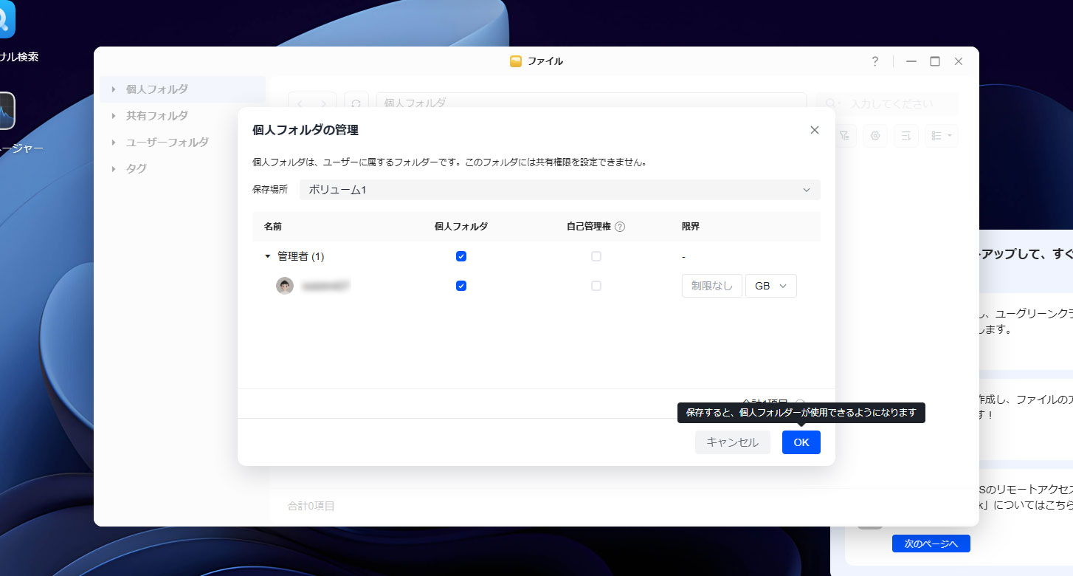Click the forward navigation arrow
Image resolution: width=1073 pixels, height=576 pixels.
pyautogui.click(x=322, y=103)
